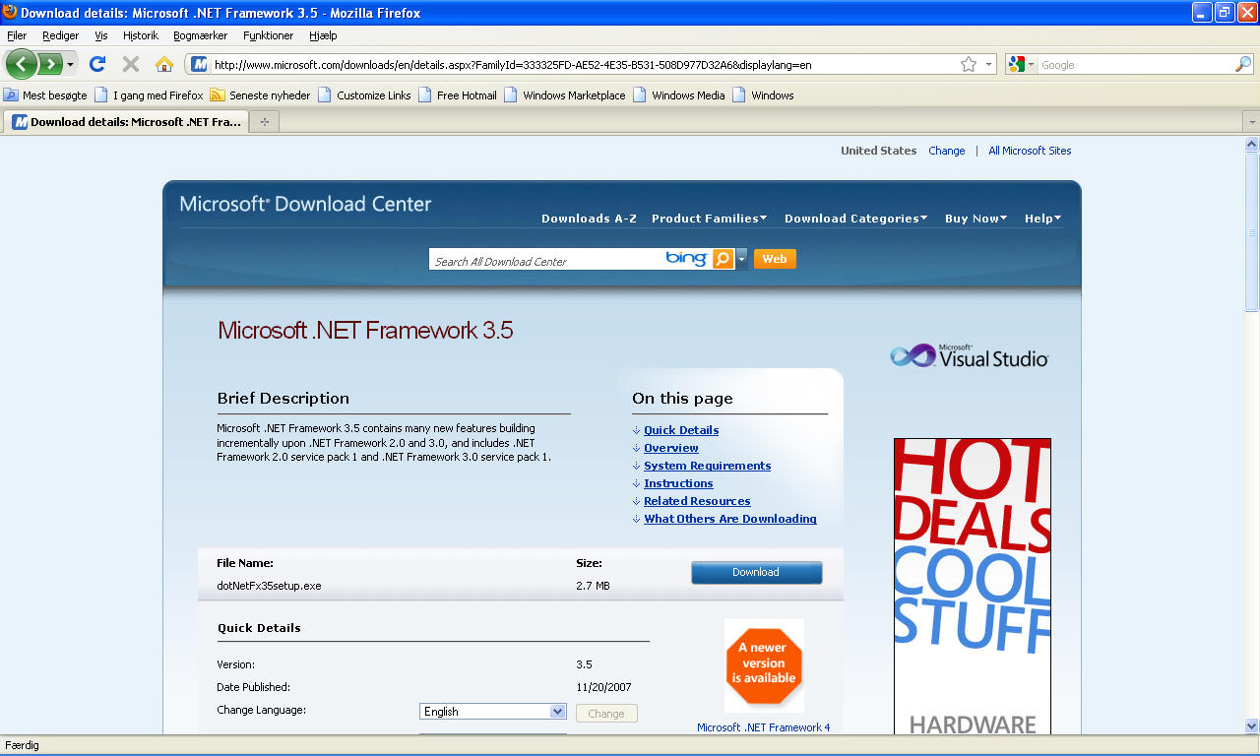Screen dimensions: 1260x756
Task: Open Downloads A-Z navigation item
Action: (589, 219)
